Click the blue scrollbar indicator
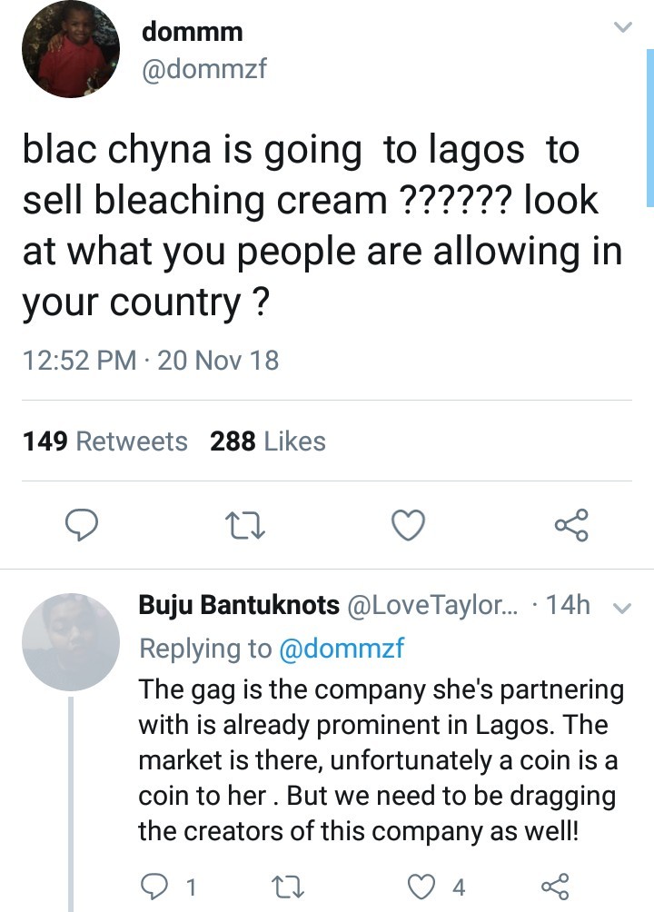Screen dimensions: 654x912 pos(649,127)
